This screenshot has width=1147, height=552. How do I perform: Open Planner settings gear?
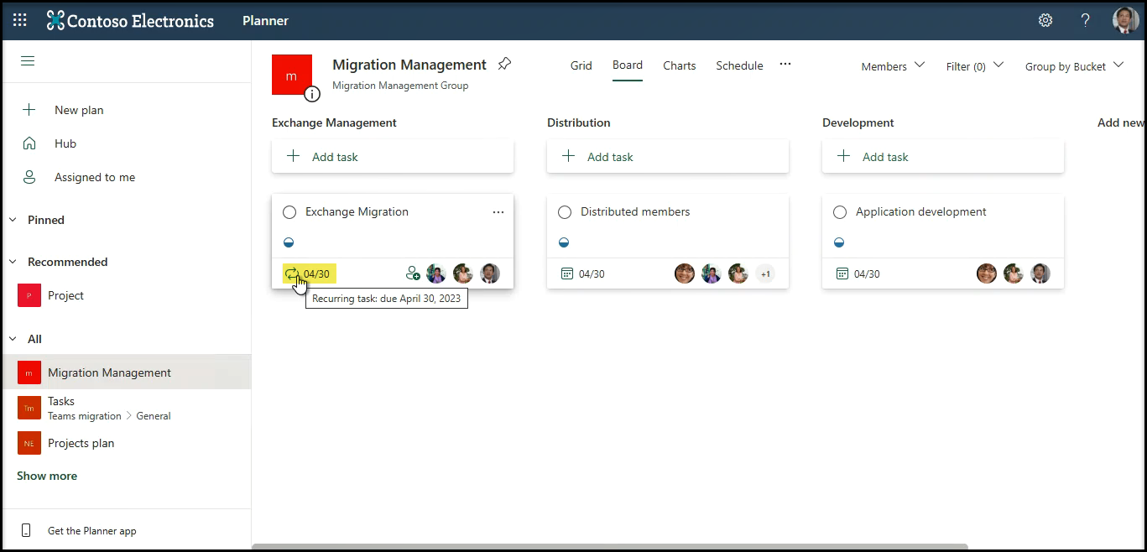(1045, 19)
